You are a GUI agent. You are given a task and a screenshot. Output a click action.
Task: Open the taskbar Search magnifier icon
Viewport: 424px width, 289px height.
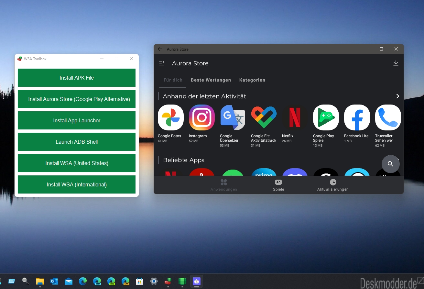point(26,281)
